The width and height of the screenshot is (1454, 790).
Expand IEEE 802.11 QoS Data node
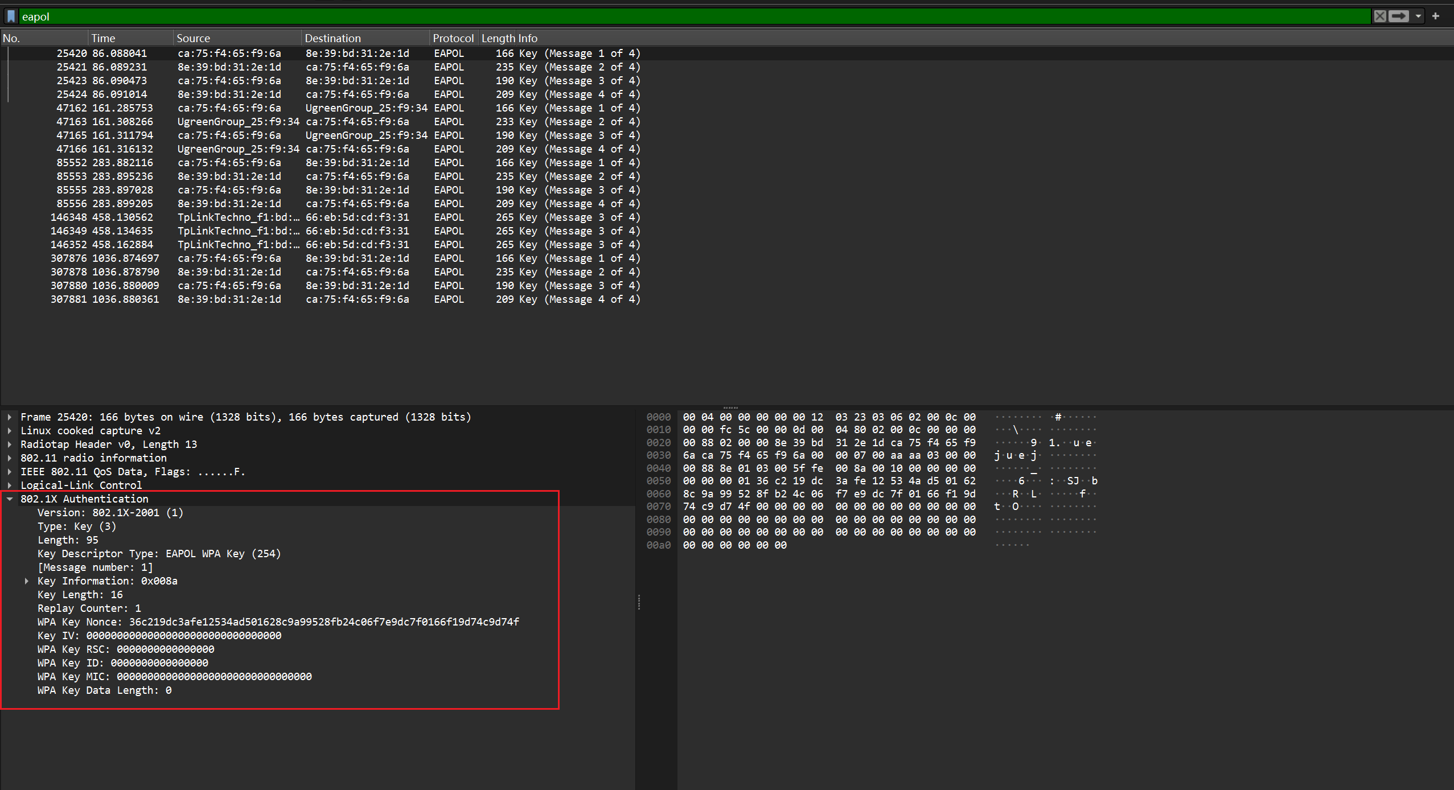coord(10,472)
